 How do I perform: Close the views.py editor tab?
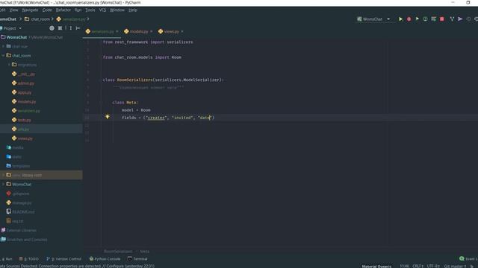(x=182, y=31)
